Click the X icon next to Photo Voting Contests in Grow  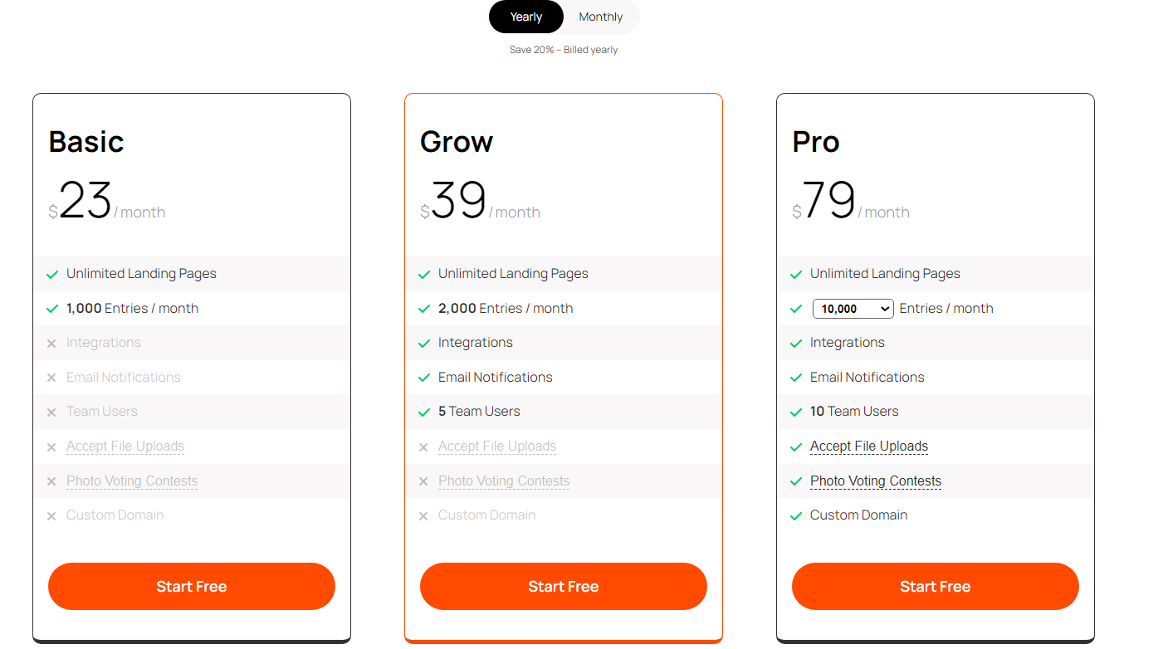click(423, 481)
